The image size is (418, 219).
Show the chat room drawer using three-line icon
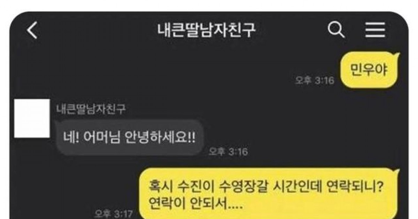pos(375,31)
